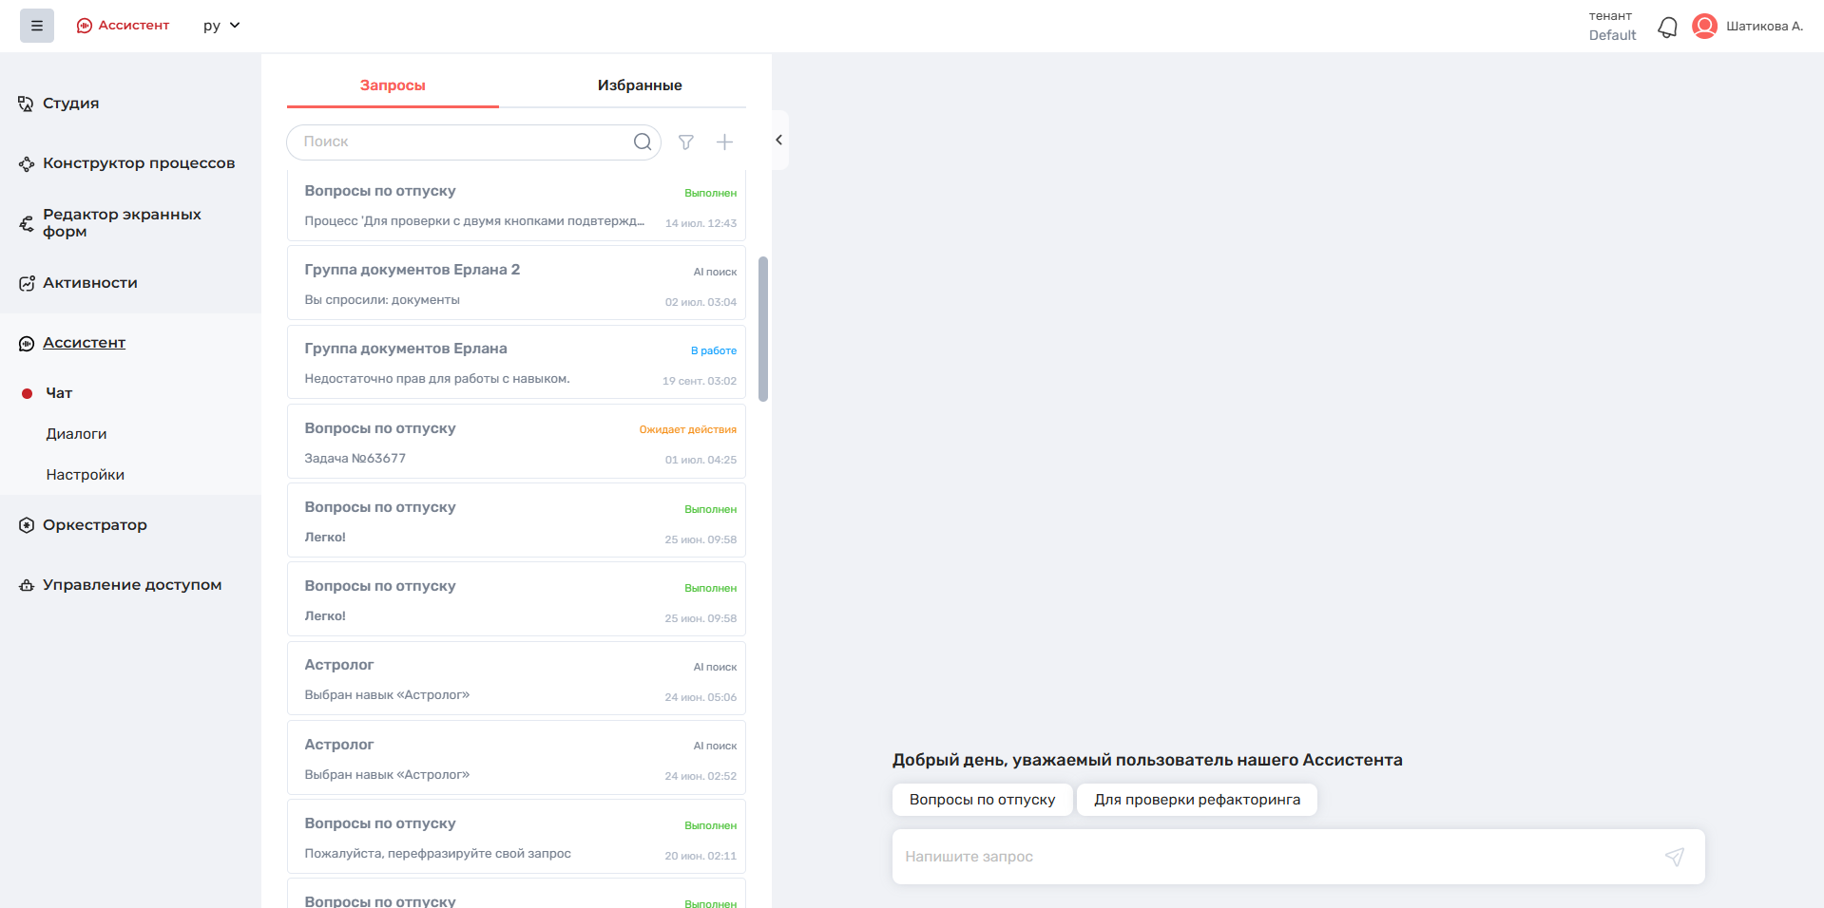Click 'Для проверки рефакторинга' suggestion button
Image resolution: width=1824 pixels, height=908 pixels.
[x=1196, y=800]
